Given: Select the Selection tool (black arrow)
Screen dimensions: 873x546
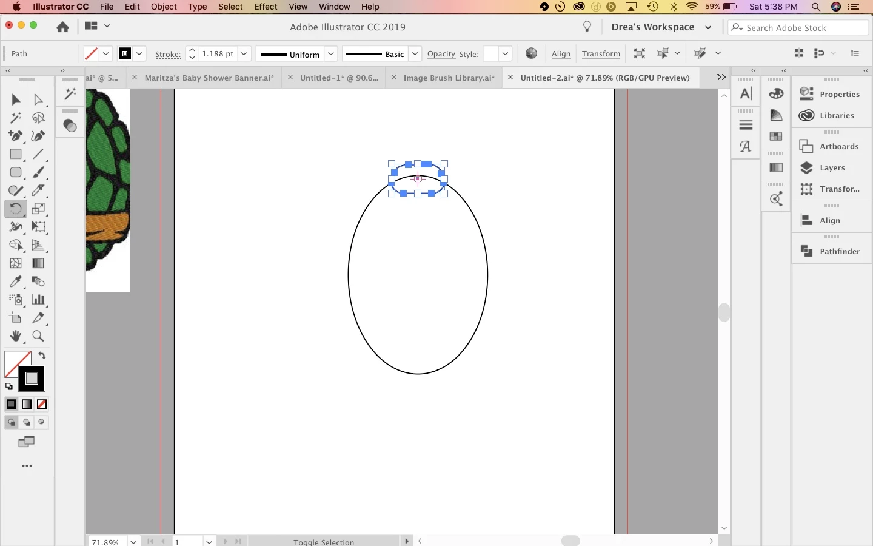Looking at the screenshot, I should (16, 99).
